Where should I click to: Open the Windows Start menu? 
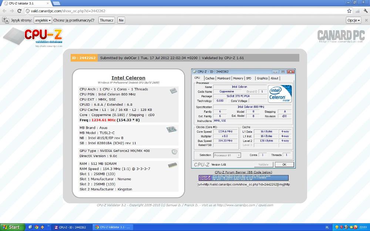[12, 227]
